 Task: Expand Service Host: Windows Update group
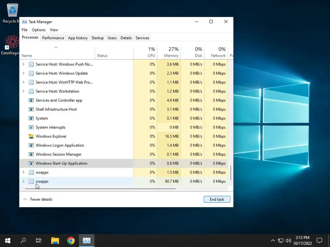(x=23, y=73)
